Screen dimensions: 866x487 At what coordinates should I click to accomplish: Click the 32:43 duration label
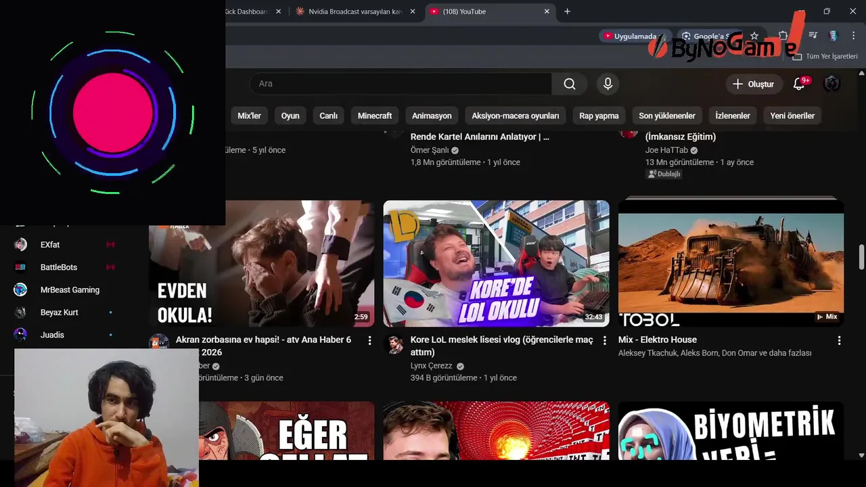(593, 317)
